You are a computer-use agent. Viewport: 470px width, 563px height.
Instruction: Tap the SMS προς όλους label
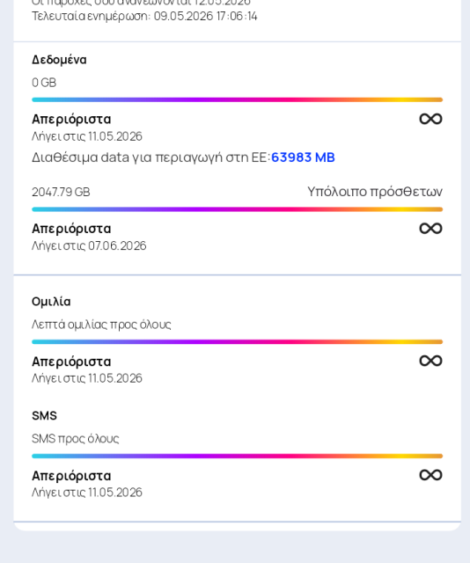coord(75,439)
